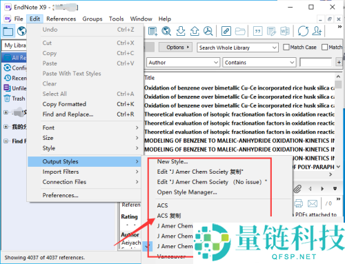
Task: Click first MODELING OF BENZENE TO MALEIC row
Action: [239, 141]
